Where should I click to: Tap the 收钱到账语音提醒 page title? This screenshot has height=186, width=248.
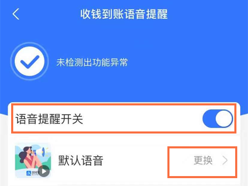(x=124, y=14)
